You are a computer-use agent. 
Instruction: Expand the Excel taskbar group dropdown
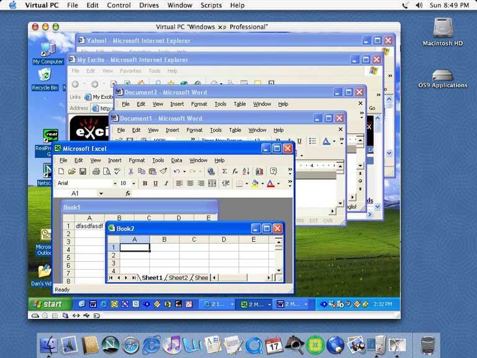click(x=269, y=304)
